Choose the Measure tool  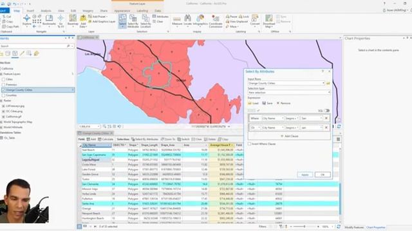177,21
